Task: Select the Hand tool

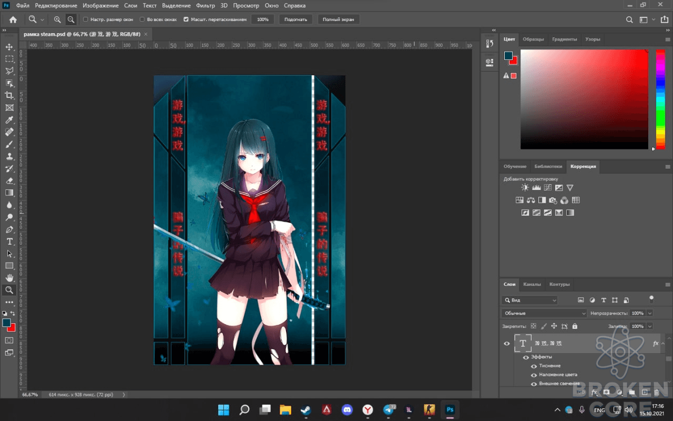Action: (x=9, y=278)
